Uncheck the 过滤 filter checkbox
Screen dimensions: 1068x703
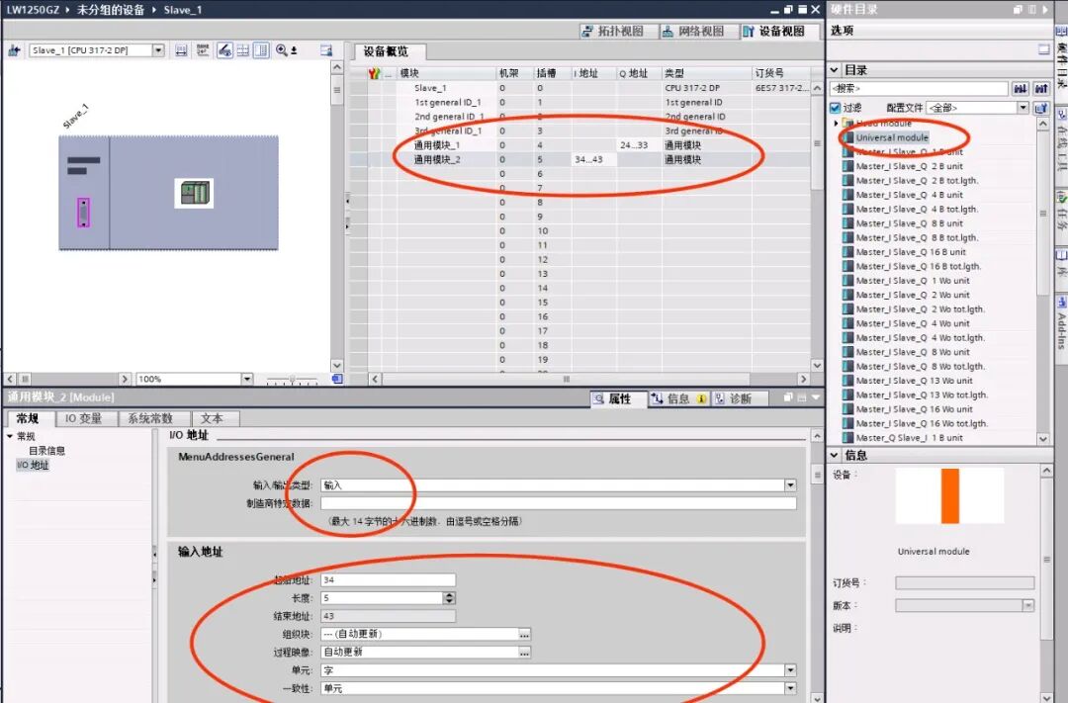(x=835, y=108)
